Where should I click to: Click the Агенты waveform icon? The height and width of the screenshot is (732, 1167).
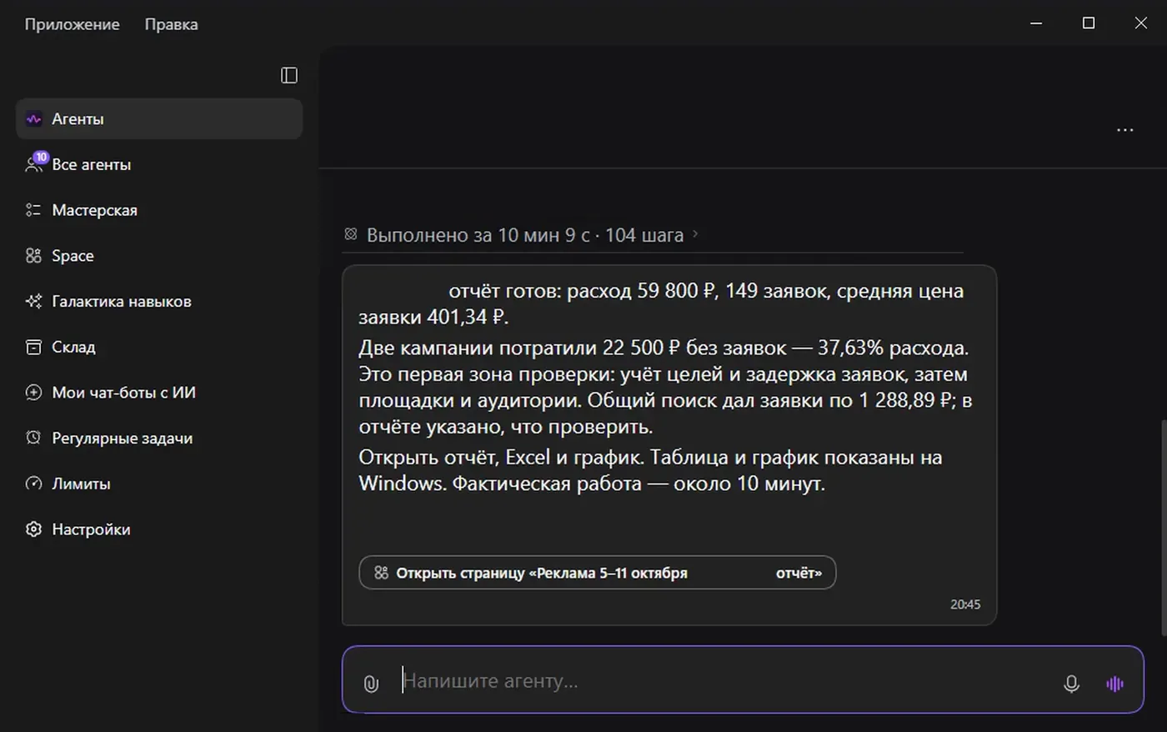point(33,119)
